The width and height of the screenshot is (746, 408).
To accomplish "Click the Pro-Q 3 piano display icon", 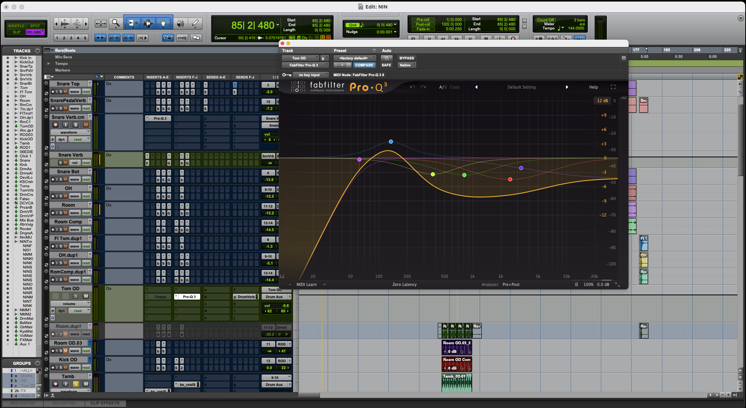I will point(282,276).
